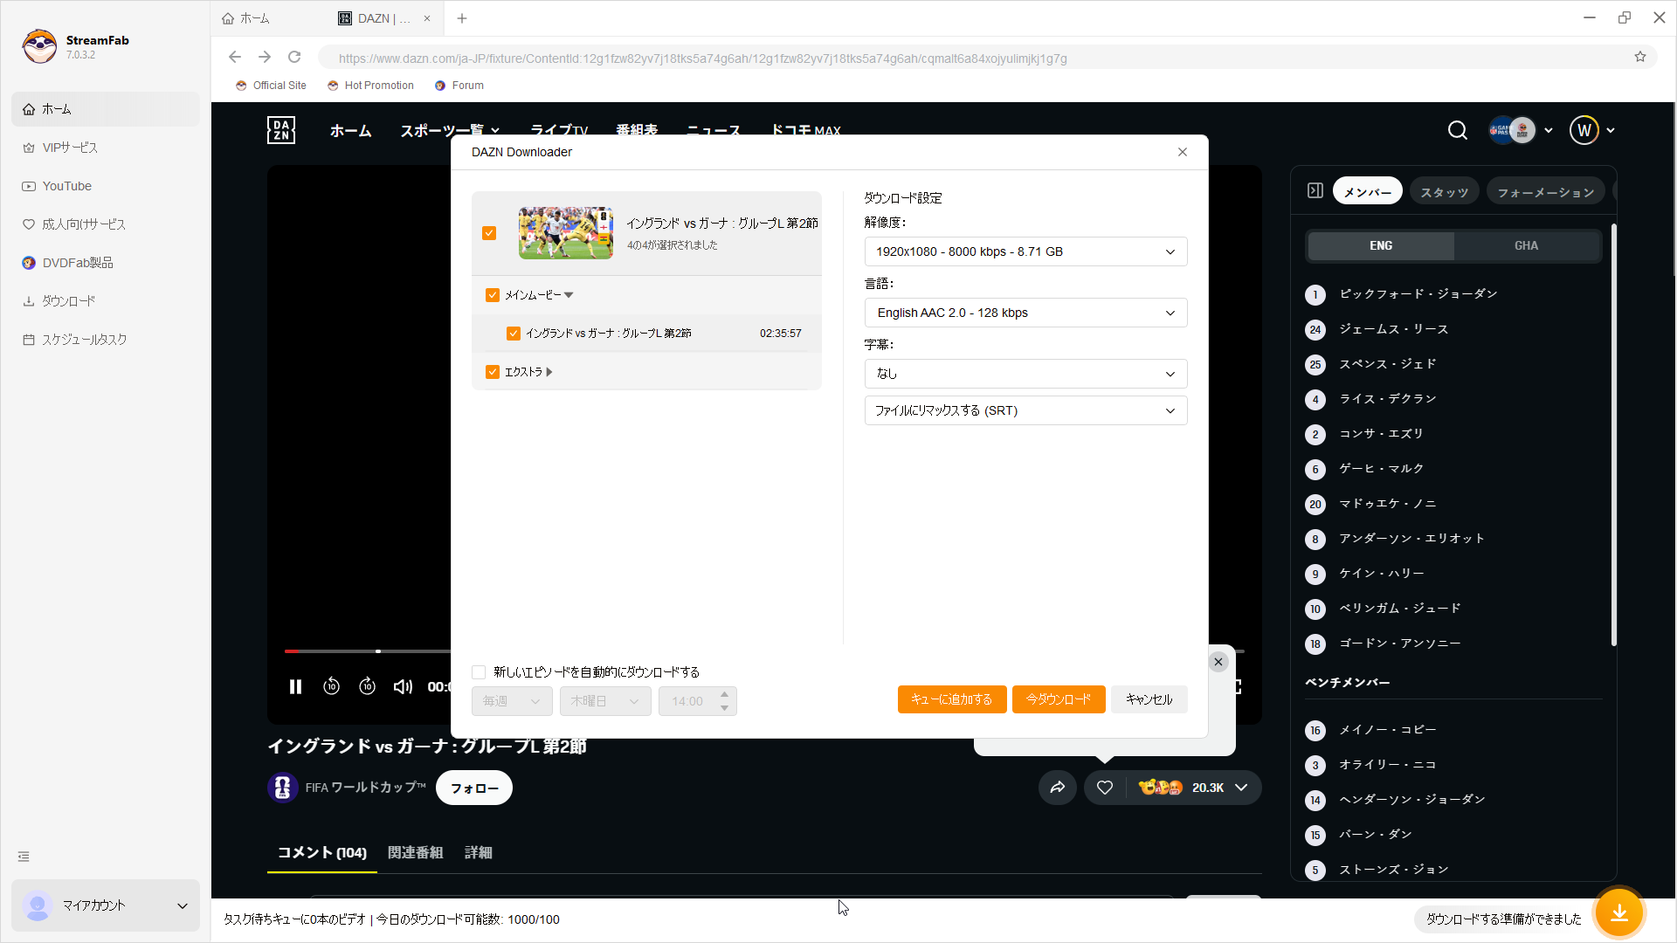Viewport: 1677px width, 943px height.
Task: Go forward with the browser forward arrow
Action: point(265,58)
